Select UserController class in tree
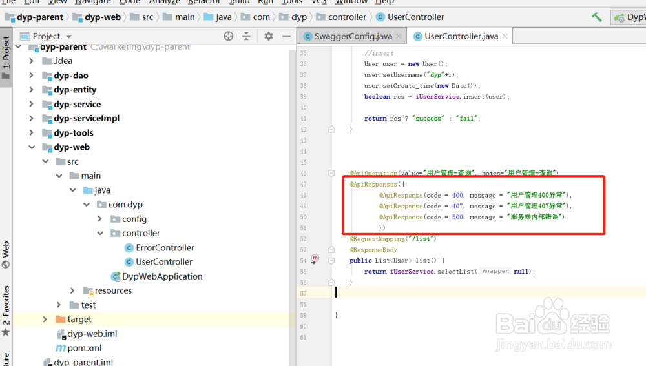Viewport: 646px width, 366px height. 164,262
